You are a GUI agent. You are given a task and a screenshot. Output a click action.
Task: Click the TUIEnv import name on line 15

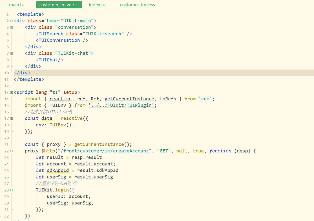(58, 105)
